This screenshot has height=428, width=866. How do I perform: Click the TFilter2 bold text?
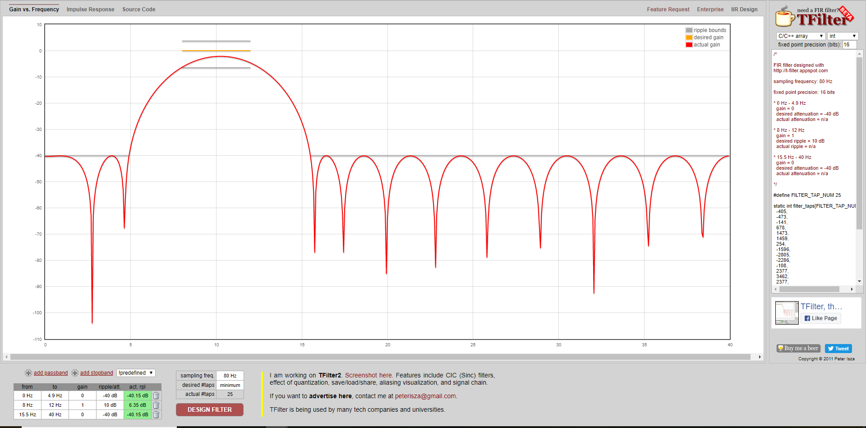click(x=330, y=375)
